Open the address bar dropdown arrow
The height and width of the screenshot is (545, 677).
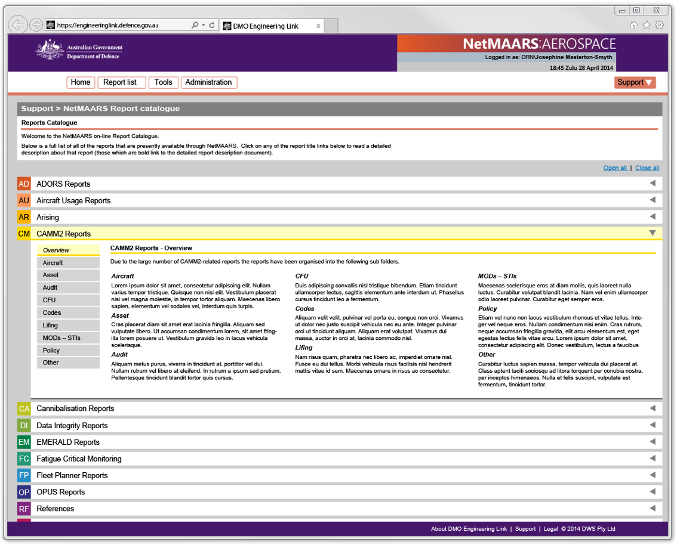pos(204,25)
